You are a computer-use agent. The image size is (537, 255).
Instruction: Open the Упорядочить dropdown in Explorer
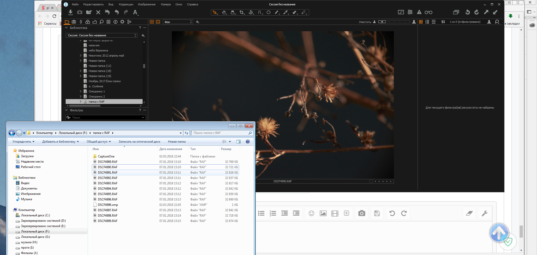point(23,142)
